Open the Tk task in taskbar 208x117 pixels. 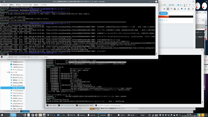(x=112, y=115)
